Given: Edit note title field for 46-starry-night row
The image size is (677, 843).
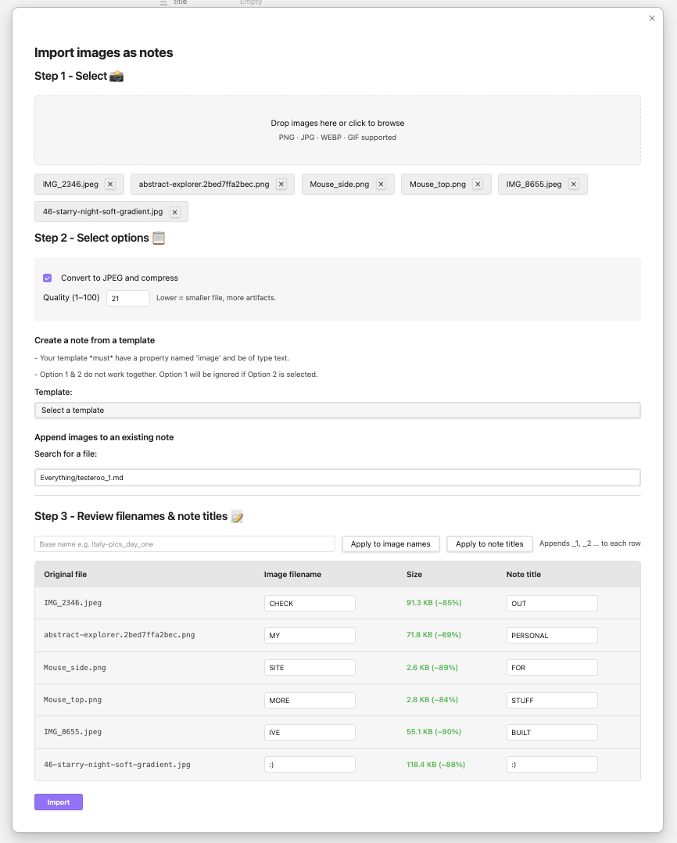Looking at the screenshot, I should pyautogui.click(x=552, y=765).
